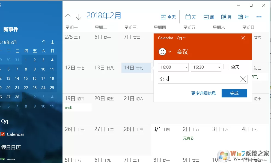Screen dimensions: 271x163
Task: Click the Done (完成) button
Action: click(x=234, y=93)
